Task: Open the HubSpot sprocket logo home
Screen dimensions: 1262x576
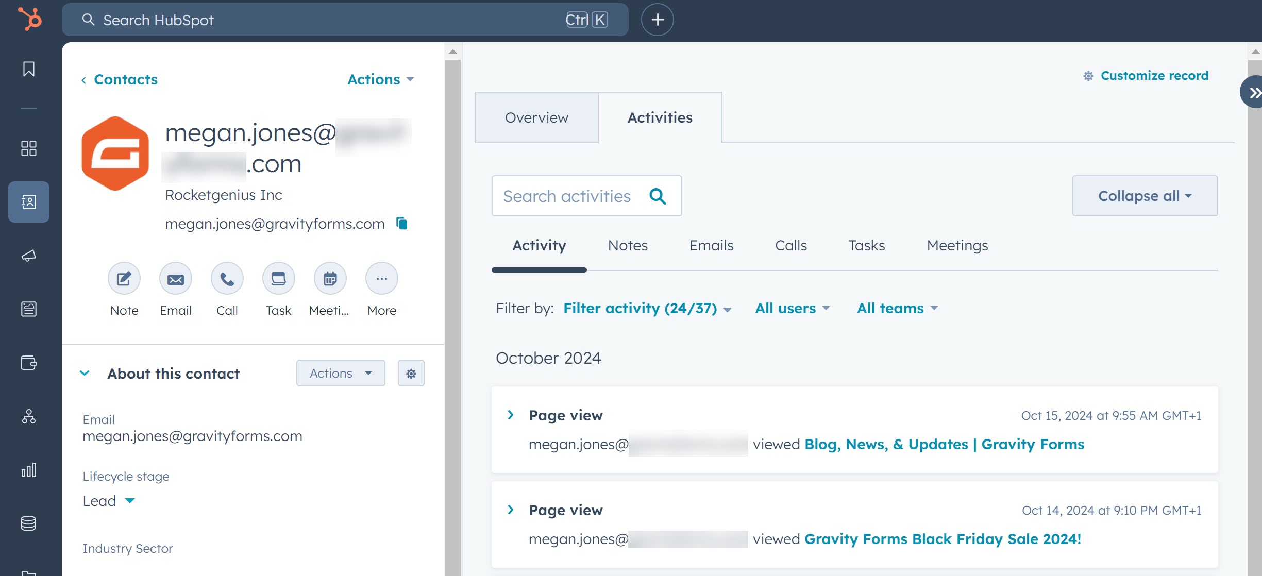Action: 30,19
